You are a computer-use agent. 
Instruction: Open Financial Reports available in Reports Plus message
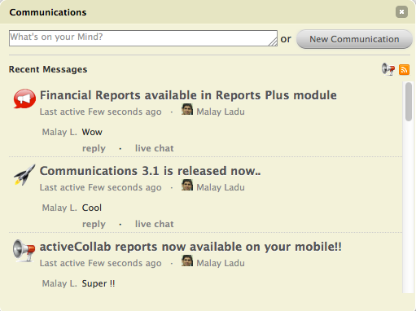click(x=188, y=95)
